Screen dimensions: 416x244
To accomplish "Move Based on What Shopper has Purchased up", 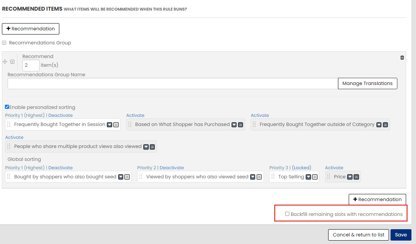I will [240, 124].
